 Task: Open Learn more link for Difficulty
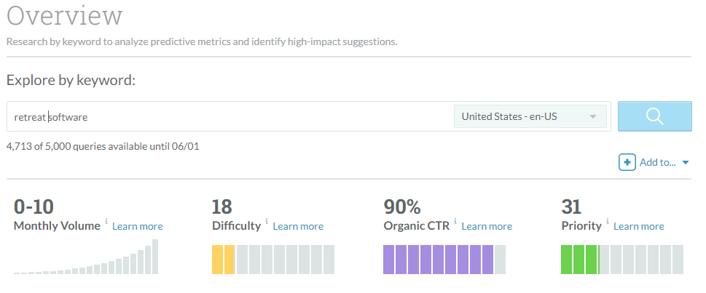(298, 226)
